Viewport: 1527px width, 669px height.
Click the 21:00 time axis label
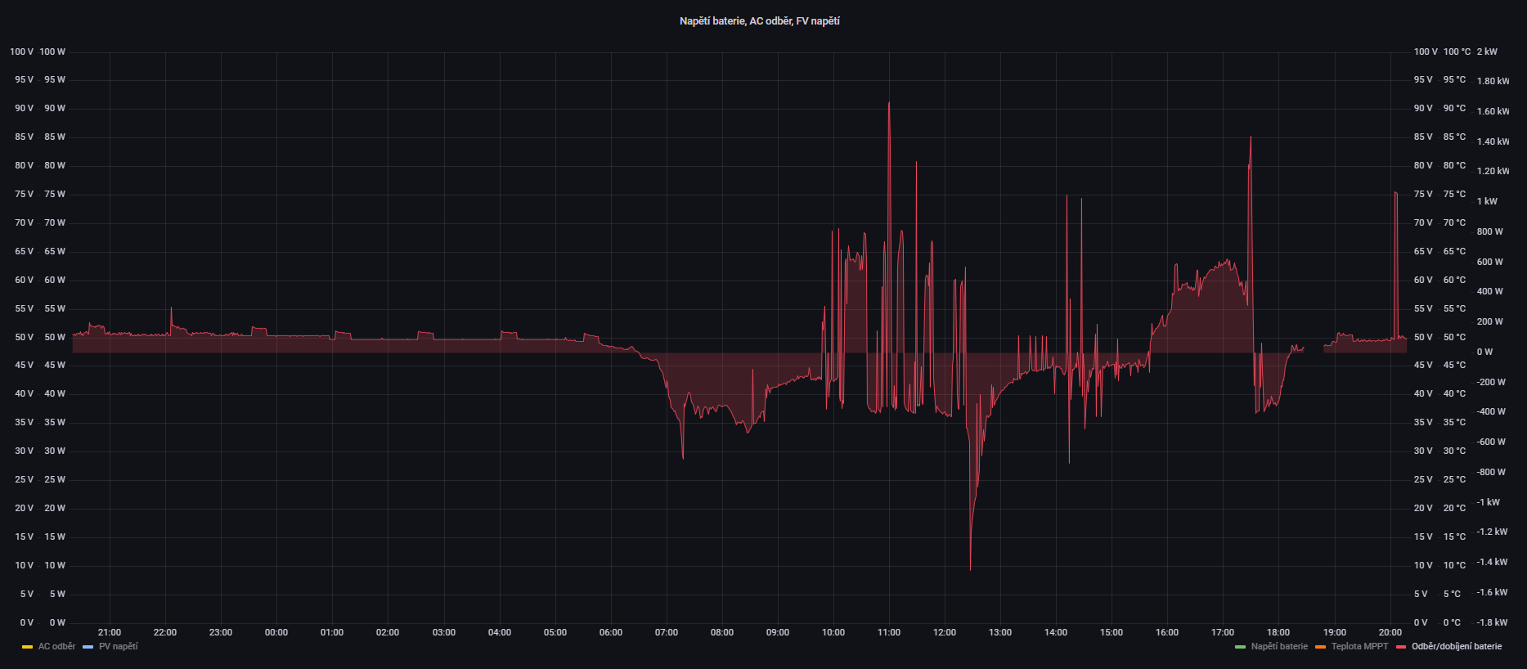coord(110,632)
